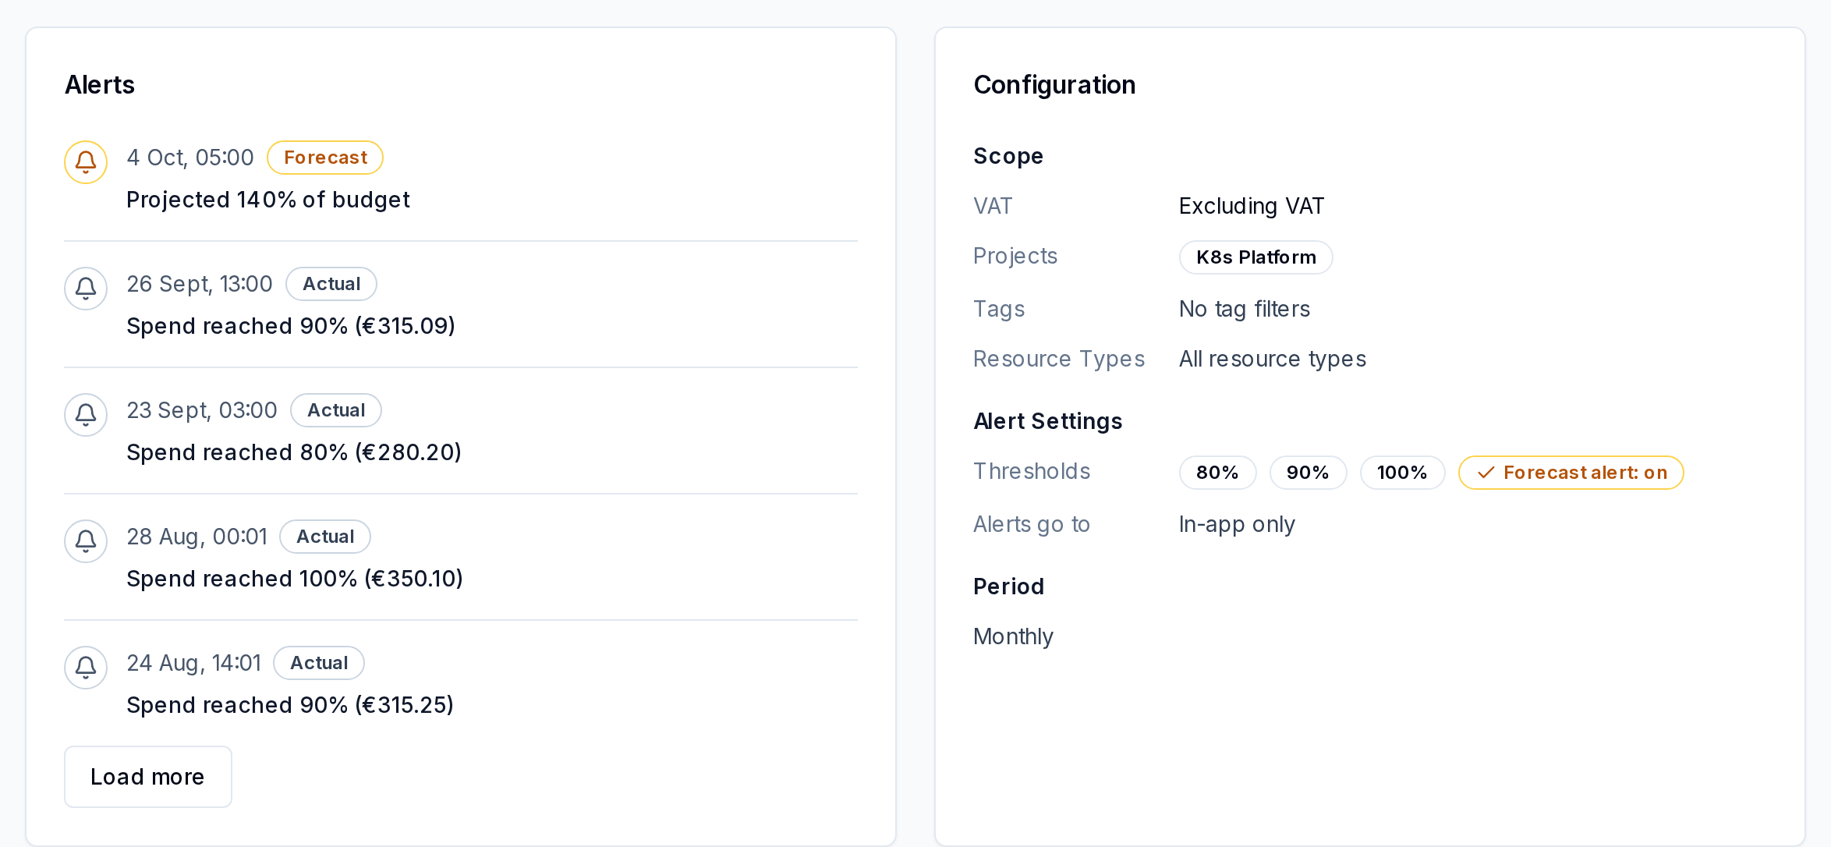Screen dimensions: 1831x847
Task: Click the 'Scope' section heading
Action: (1008, 156)
